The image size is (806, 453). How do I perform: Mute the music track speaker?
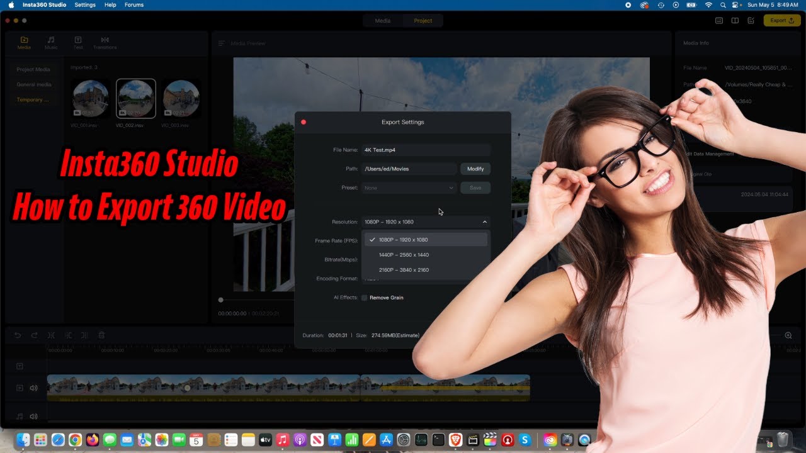(33, 416)
